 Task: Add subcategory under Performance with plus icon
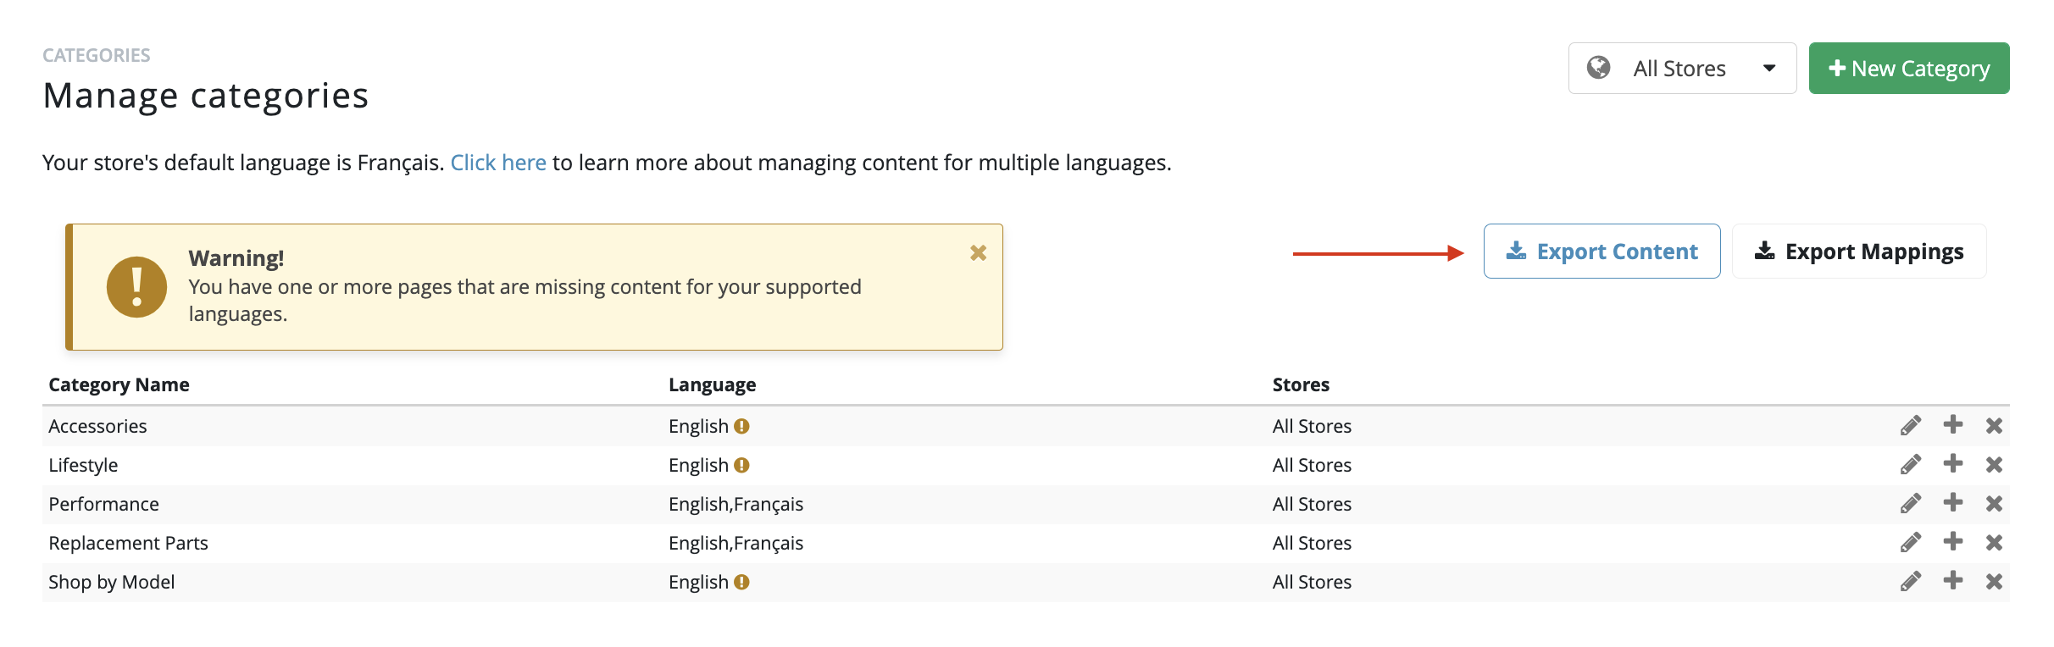point(1953,502)
